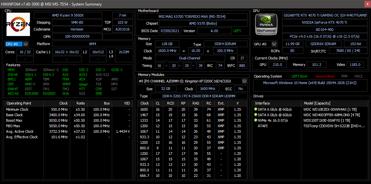The height and width of the screenshot is (184, 371).
Task: Click the TSSTcorp CDDVDW SH-S223B drive entry
Action: click(x=334, y=126)
